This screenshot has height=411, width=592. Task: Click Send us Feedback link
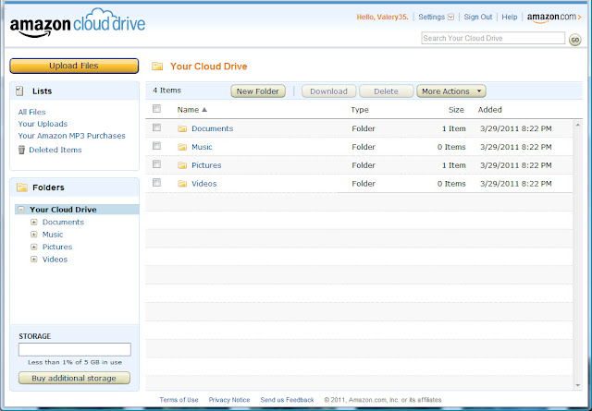tap(287, 400)
